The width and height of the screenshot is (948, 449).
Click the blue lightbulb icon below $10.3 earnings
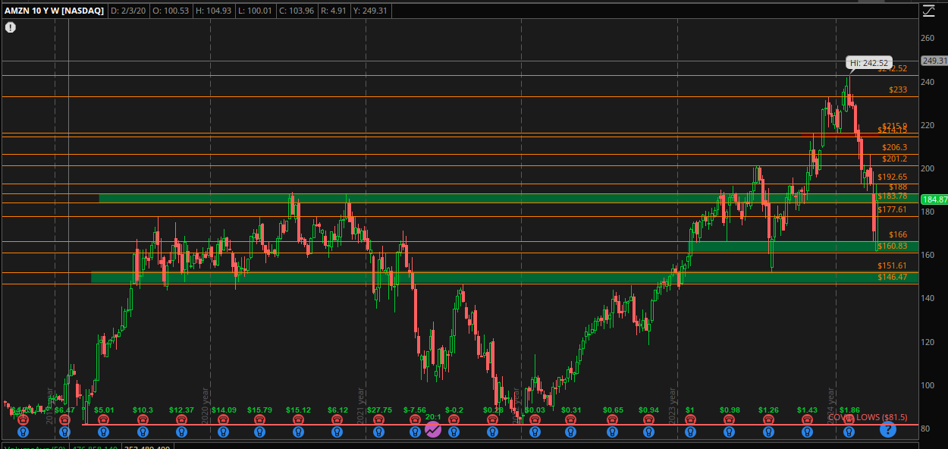143,432
